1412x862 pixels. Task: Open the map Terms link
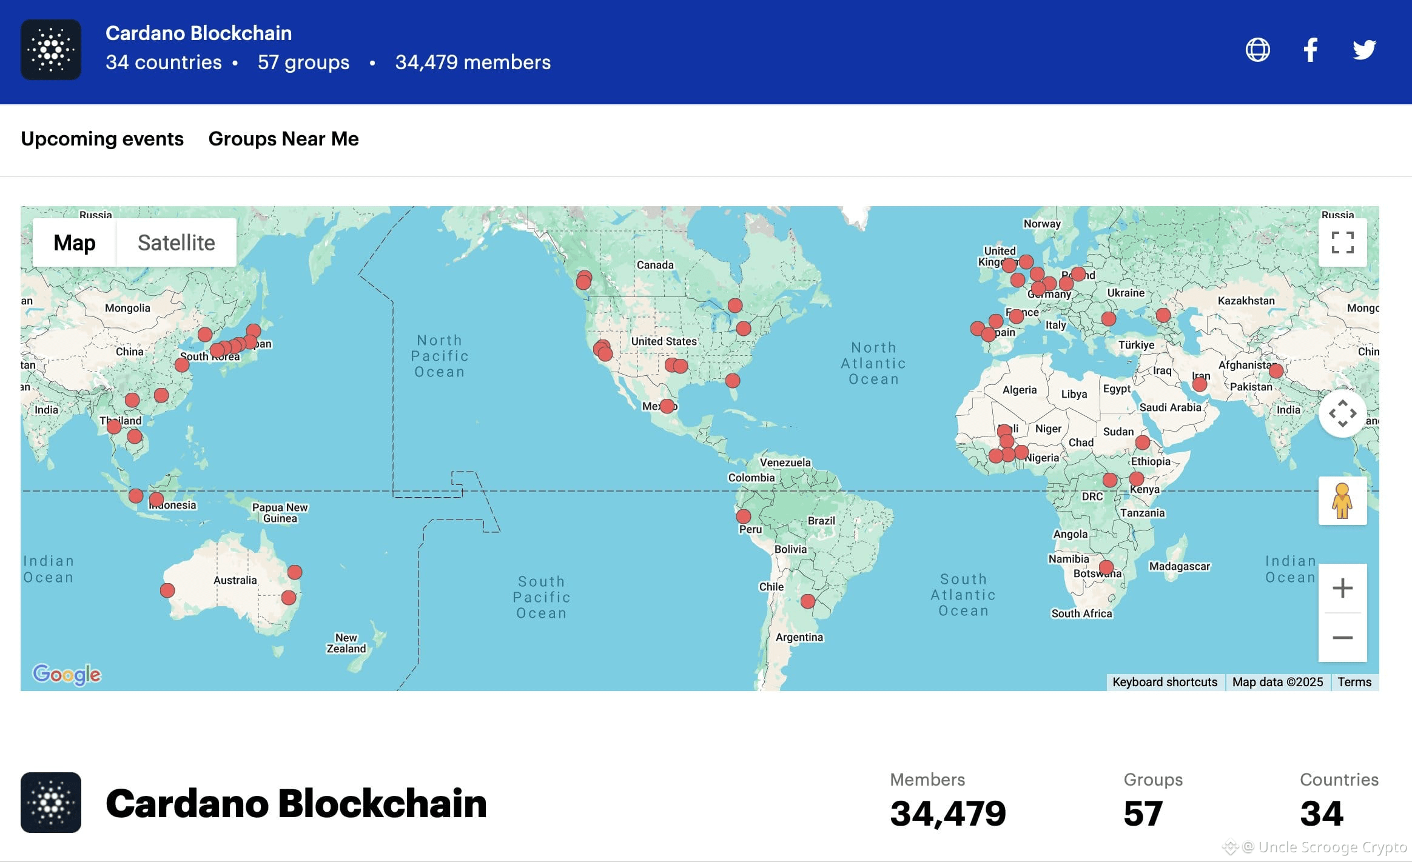(1354, 682)
